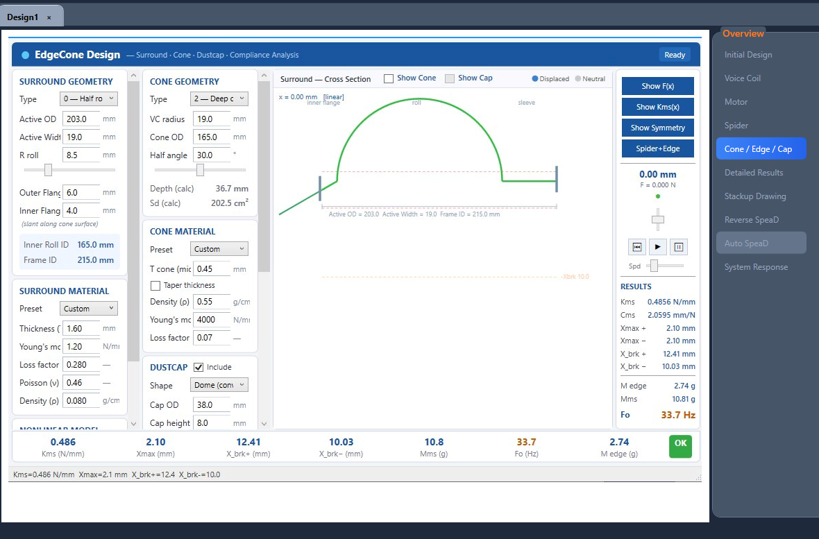The width and height of the screenshot is (819, 539).
Task: Click the cone Loss factor input field
Action: pyautogui.click(x=212, y=338)
